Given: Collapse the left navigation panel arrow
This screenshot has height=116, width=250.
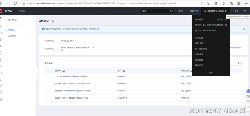Looking at the screenshot, I should pyautogui.click(x=37, y=74).
